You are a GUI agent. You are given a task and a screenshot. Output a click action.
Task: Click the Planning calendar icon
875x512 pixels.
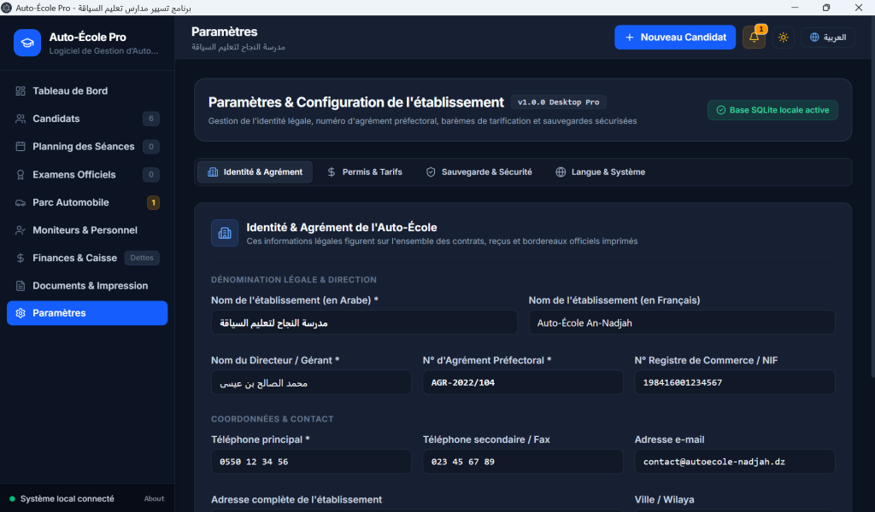pos(21,147)
